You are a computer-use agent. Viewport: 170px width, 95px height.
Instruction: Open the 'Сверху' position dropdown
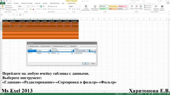95,51
